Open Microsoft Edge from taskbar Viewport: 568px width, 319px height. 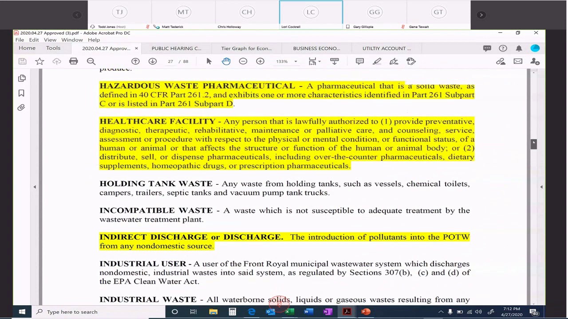[252, 312]
